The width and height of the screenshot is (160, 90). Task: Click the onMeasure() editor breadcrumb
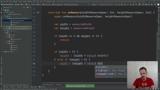pyautogui.click(x=59, y=84)
